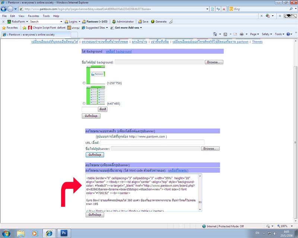Expand the Page menu dropdown
Screen dimensions: 298x238
click(x=254, y=34)
